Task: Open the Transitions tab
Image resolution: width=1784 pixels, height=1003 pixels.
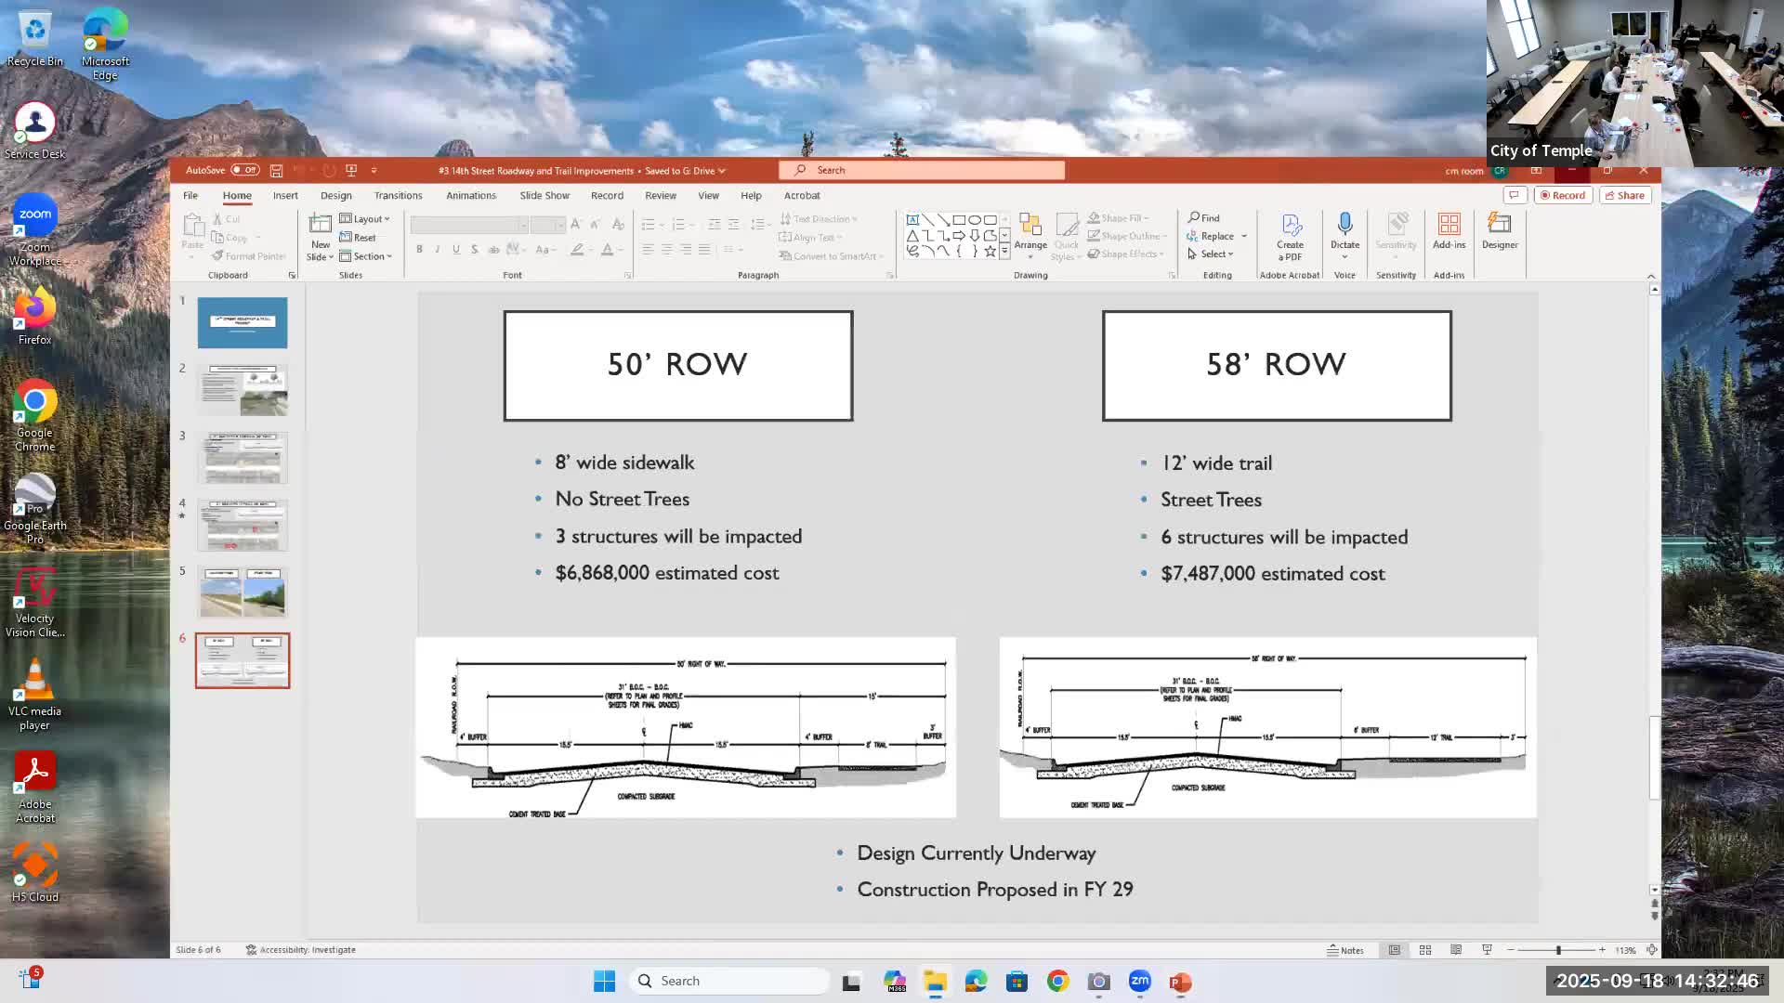Action: point(398,196)
